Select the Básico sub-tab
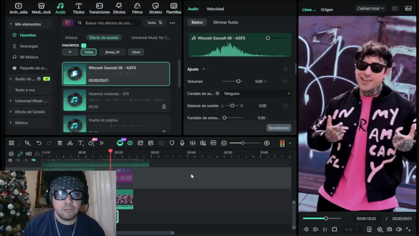This screenshot has height=236, width=419. coord(197,22)
